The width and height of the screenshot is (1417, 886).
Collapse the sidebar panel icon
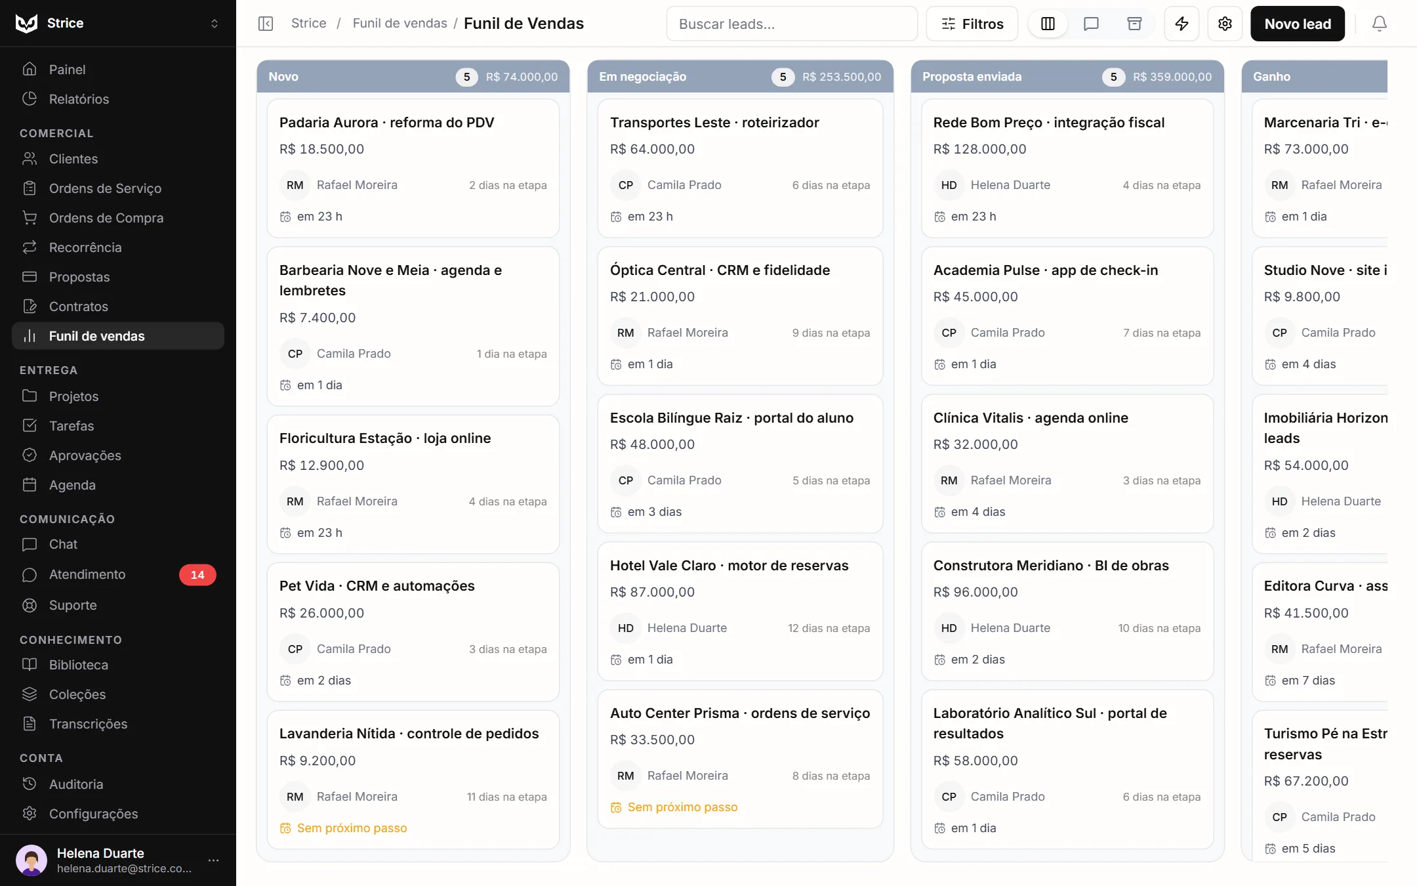click(266, 24)
